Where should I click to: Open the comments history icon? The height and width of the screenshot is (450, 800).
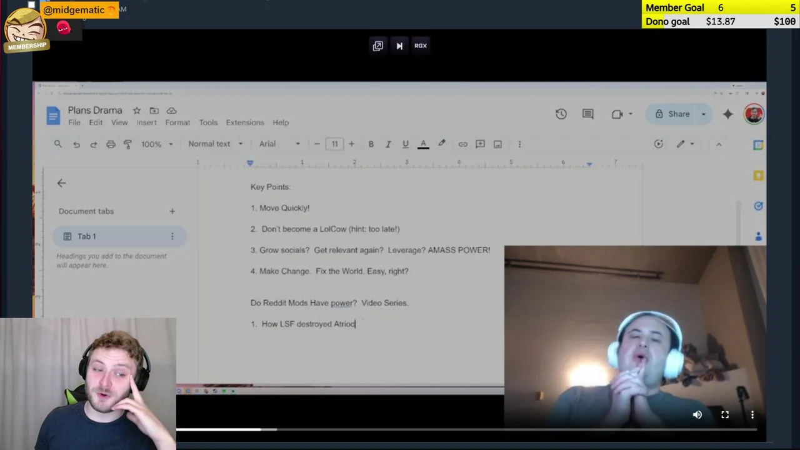pyautogui.click(x=587, y=114)
